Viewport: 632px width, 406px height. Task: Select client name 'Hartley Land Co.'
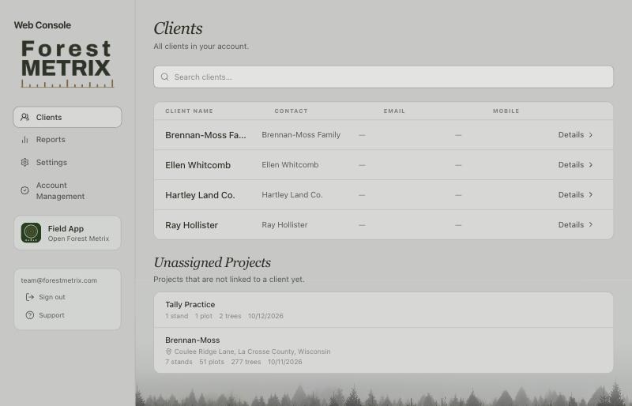(200, 195)
